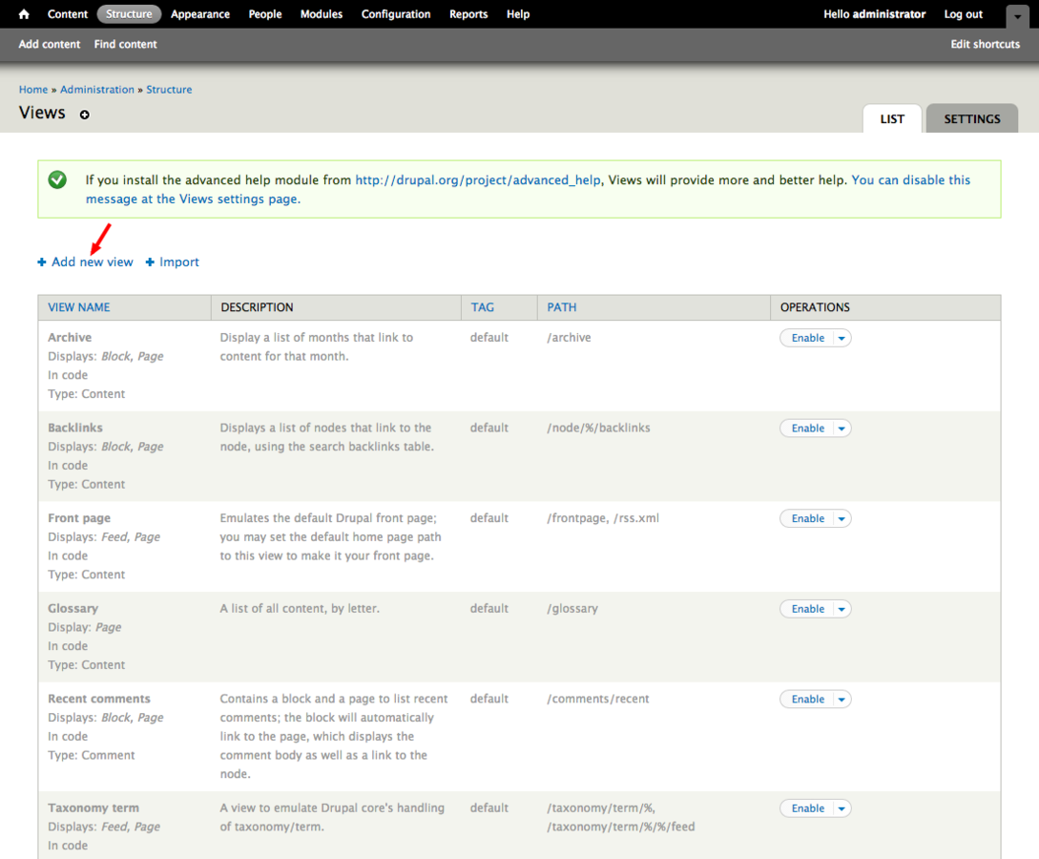1039x859 pixels.
Task: Click Add content shortcut
Action: coord(50,44)
